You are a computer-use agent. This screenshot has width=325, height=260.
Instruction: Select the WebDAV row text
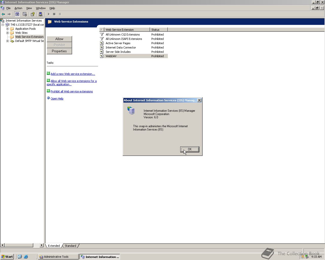(111, 56)
